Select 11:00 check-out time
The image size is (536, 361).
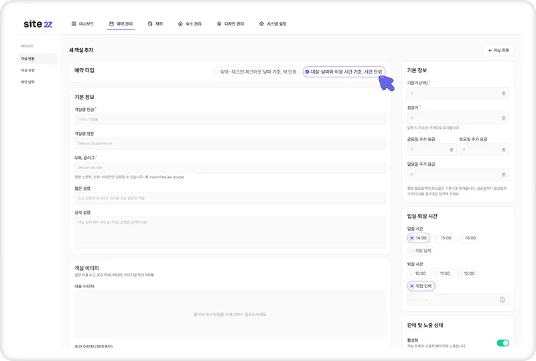442,273
